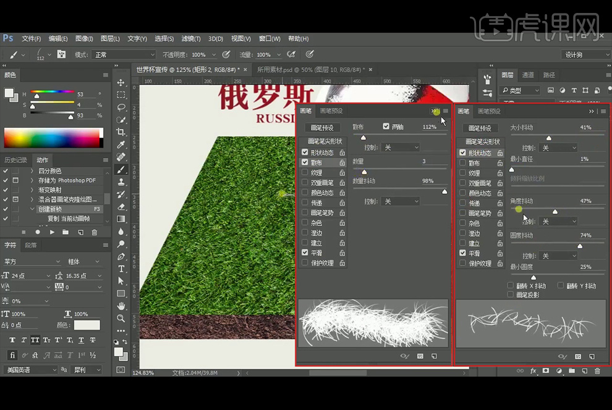Select the Lasso tool
Viewport: 612px width, 410px height.
[x=121, y=107]
